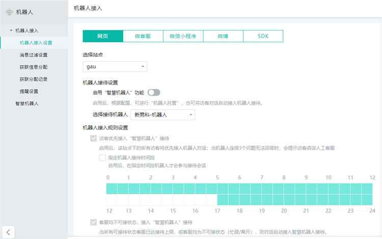This screenshot has height=239, width=382.
Task: Open the 选择接待机器人 dropdown
Action: coord(162,115)
